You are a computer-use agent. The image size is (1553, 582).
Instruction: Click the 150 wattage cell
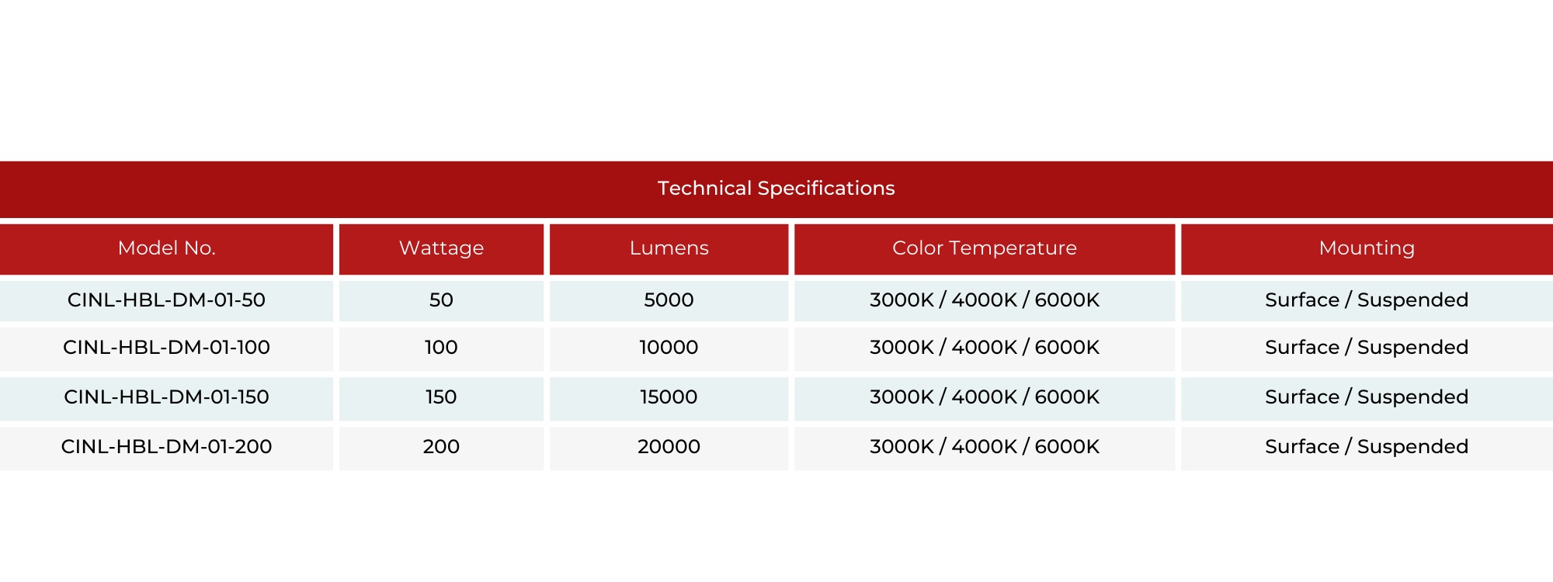pos(441,398)
